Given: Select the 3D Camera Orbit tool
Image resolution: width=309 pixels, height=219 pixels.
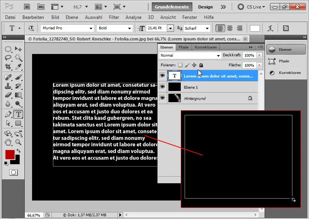Looking at the screenshot, I should tap(18, 133).
